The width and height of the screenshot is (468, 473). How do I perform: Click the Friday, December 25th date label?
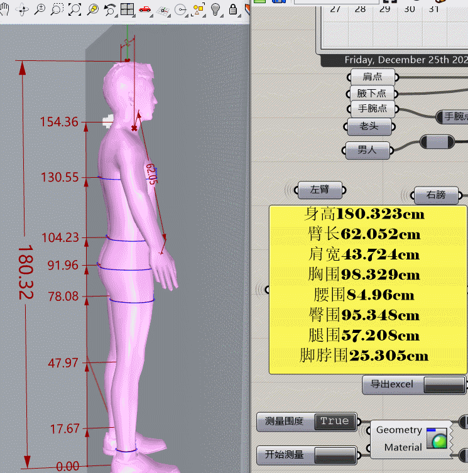click(x=406, y=60)
